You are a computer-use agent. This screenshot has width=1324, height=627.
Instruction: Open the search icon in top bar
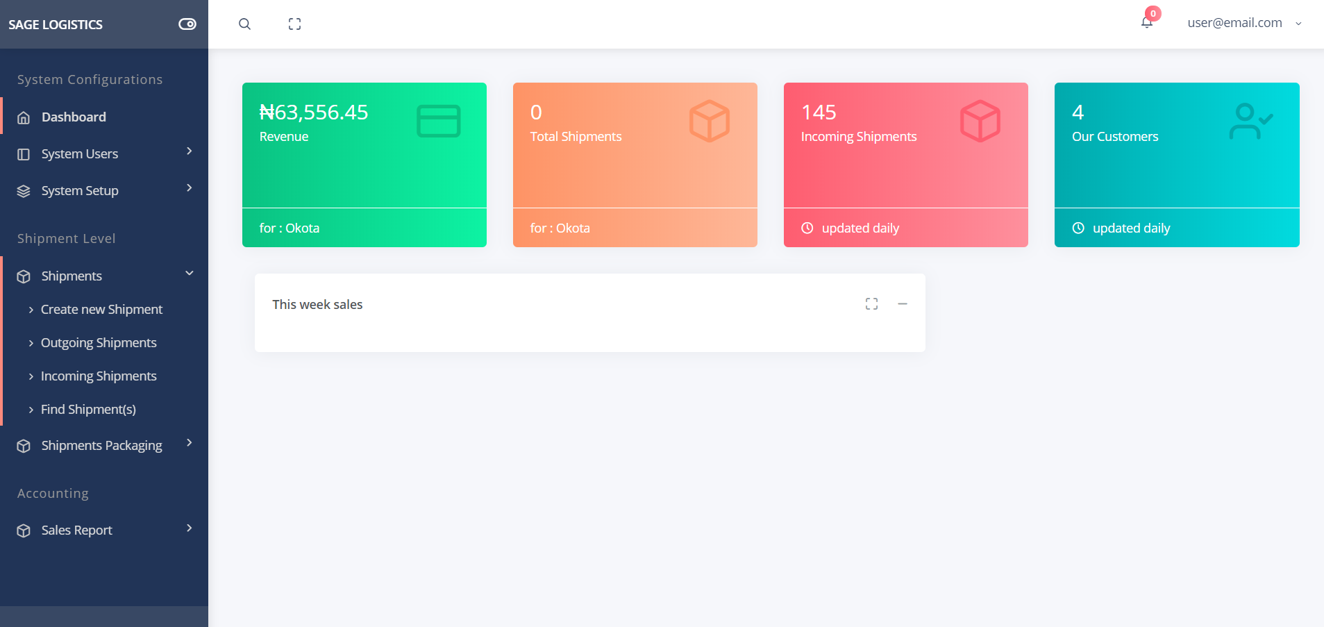point(244,24)
